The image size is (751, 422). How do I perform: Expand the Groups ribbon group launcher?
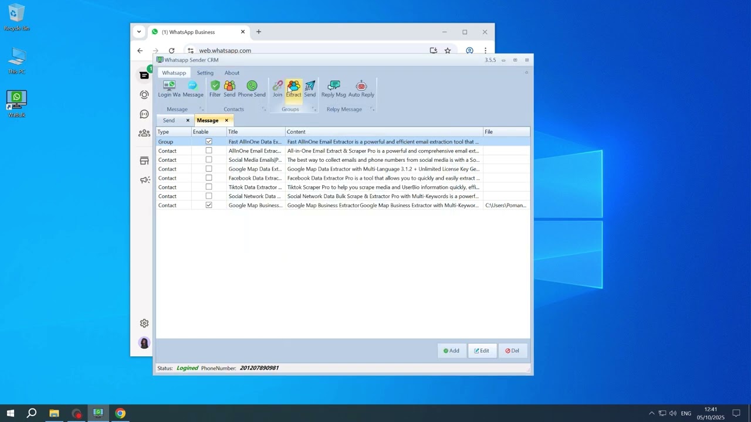coord(314,109)
